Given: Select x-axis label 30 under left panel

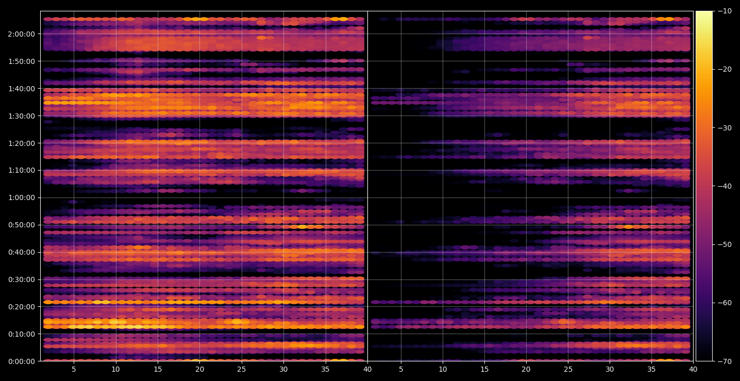Looking at the screenshot, I should click(283, 369).
